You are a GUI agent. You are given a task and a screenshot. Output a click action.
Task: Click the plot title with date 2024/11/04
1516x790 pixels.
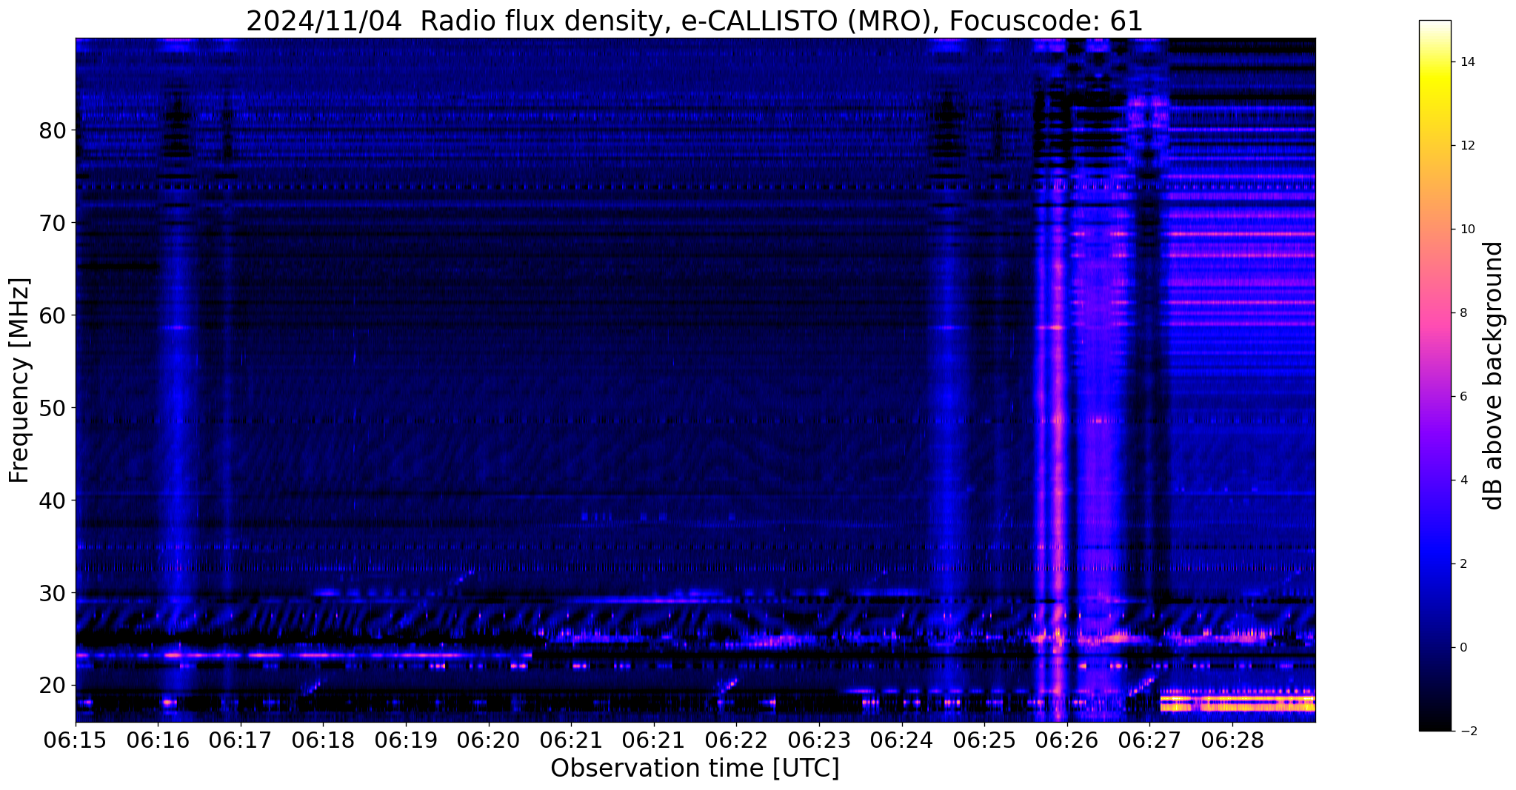(x=695, y=21)
